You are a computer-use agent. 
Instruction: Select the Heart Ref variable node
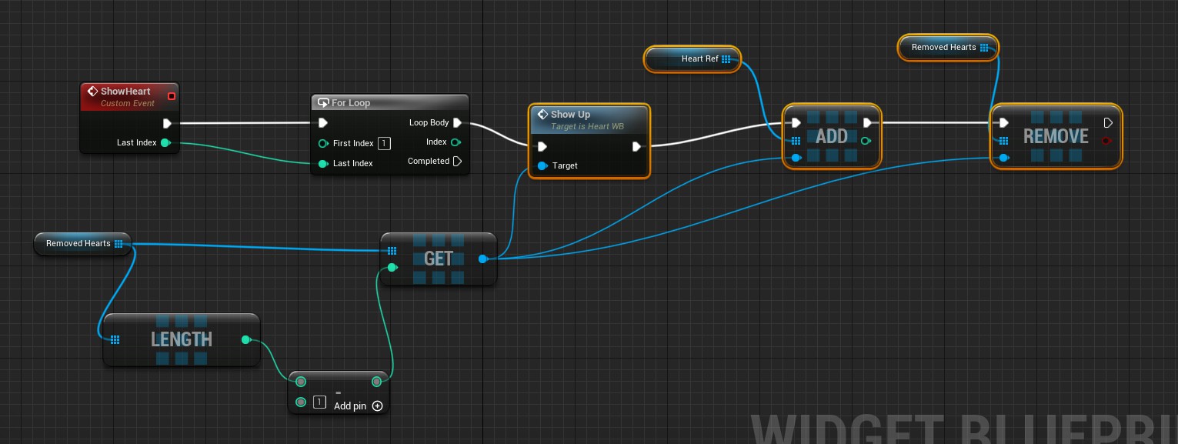(x=692, y=59)
